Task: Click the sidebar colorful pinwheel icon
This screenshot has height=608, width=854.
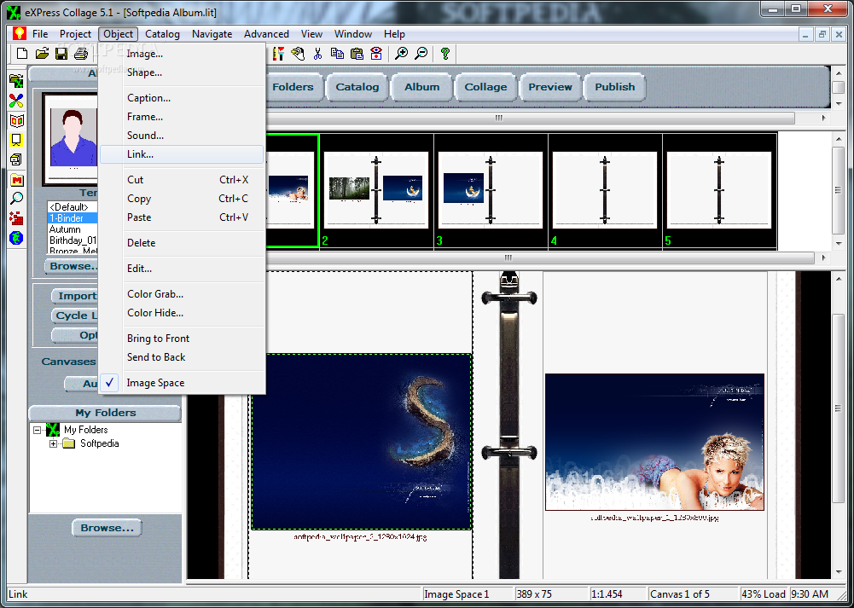Action: [x=17, y=101]
